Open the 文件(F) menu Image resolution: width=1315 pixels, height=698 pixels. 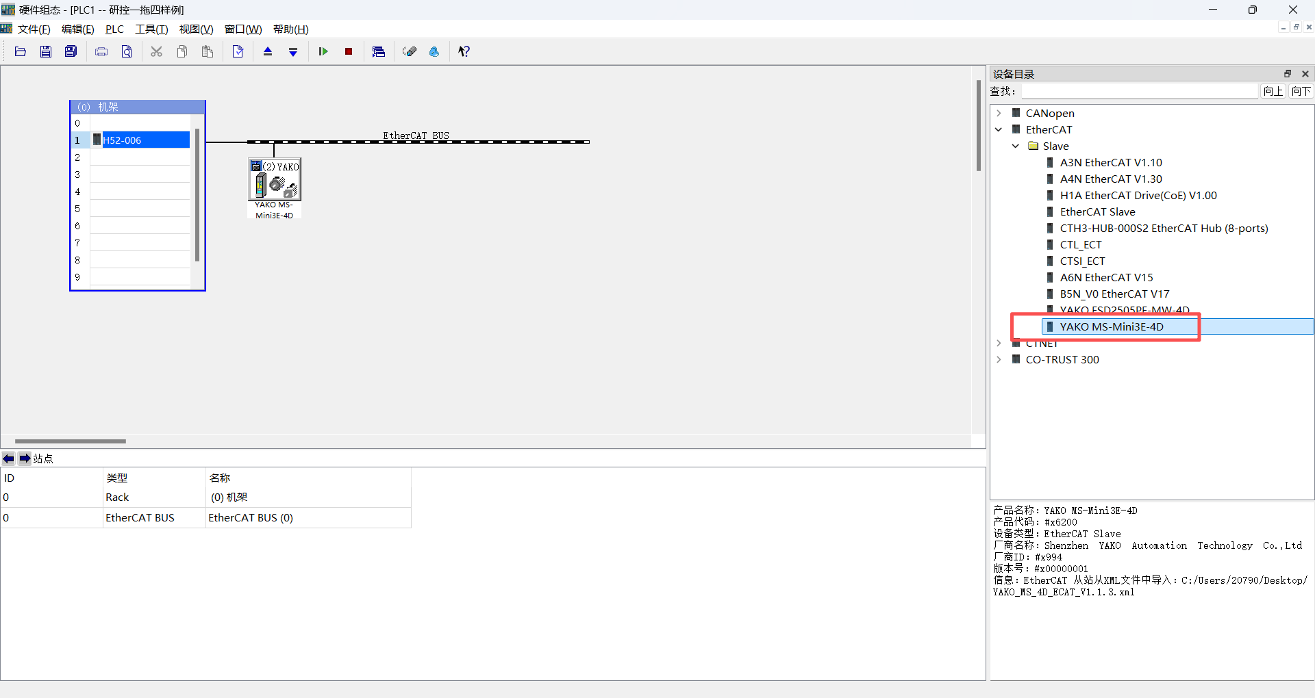coord(34,29)
